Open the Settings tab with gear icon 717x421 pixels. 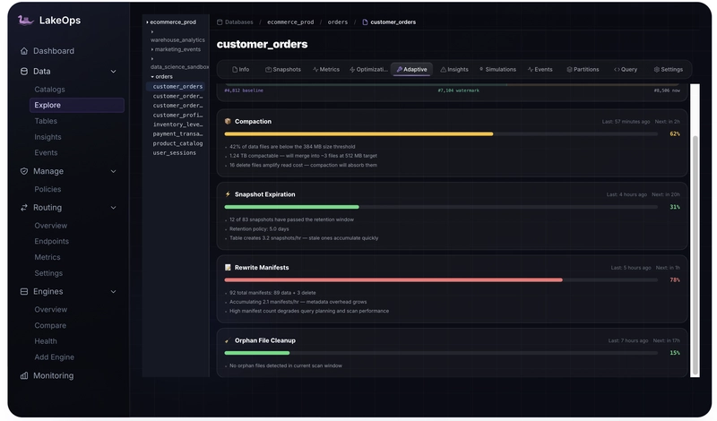point(669,70)
